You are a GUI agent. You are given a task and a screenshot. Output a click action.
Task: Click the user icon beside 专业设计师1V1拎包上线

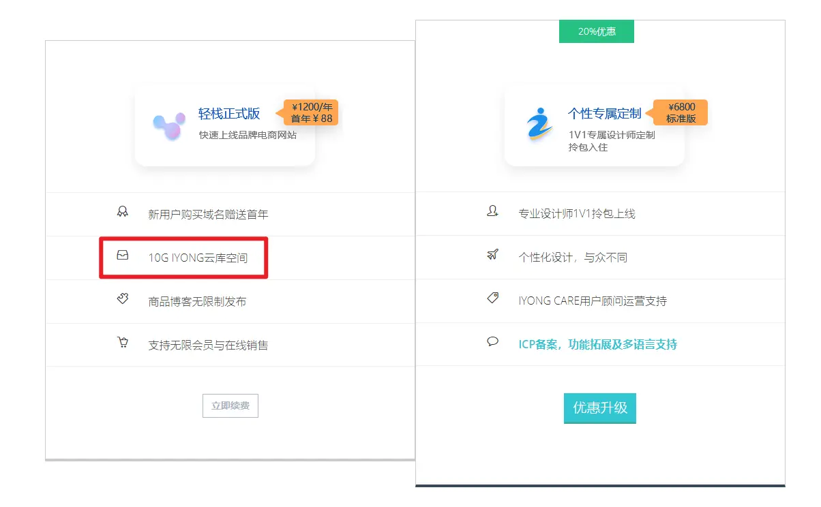click(492, 212)
